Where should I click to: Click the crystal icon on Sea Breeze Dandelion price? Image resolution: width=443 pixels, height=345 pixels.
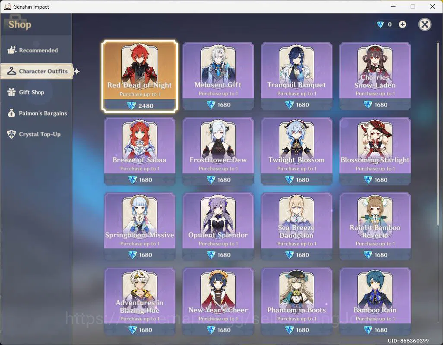pos(290,255)
